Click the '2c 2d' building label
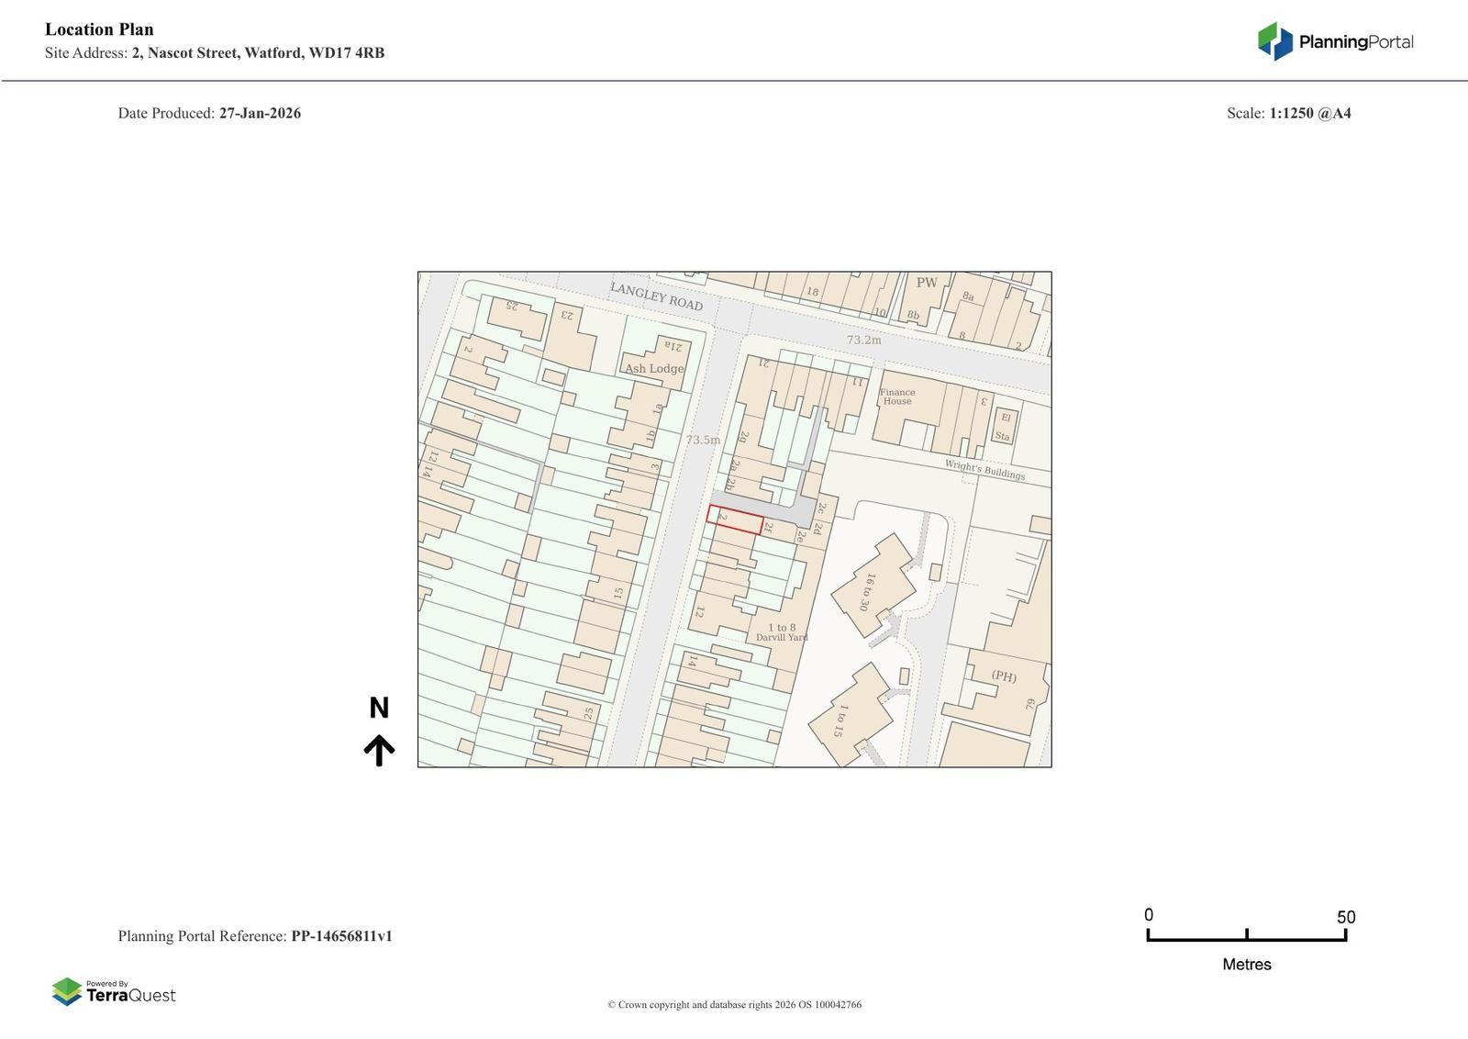1468x1039 pixels. pos(819,518)
